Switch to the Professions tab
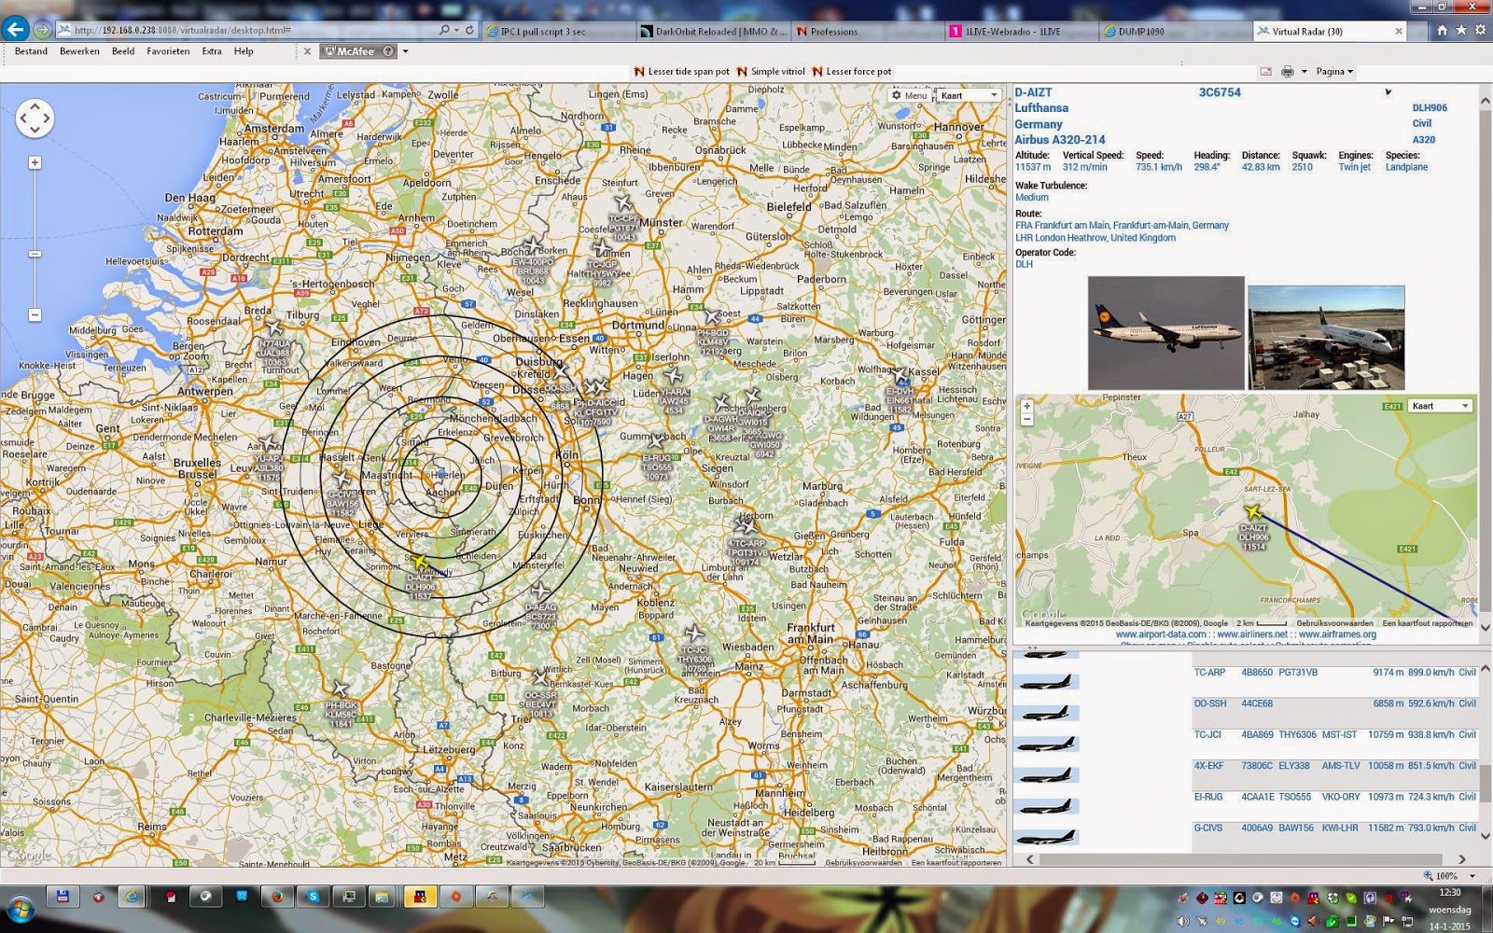Image resolution: width=1493 pixels, height=933 pixels. pos(867,31)
